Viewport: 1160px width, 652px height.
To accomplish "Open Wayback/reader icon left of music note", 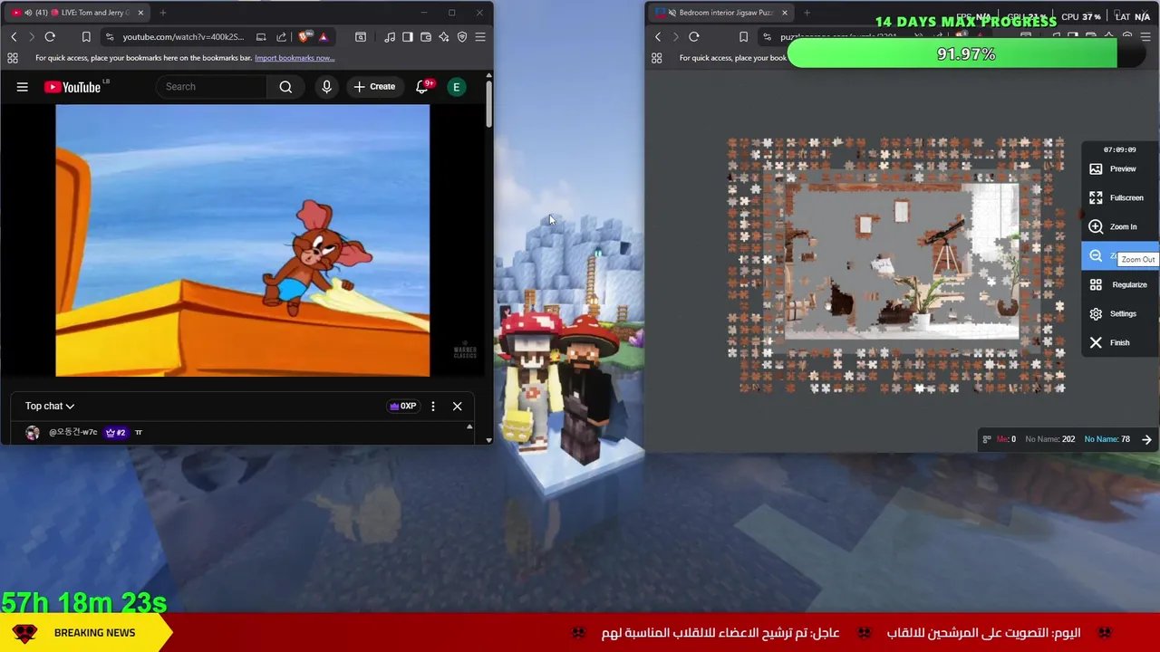I will coord(361,37).
